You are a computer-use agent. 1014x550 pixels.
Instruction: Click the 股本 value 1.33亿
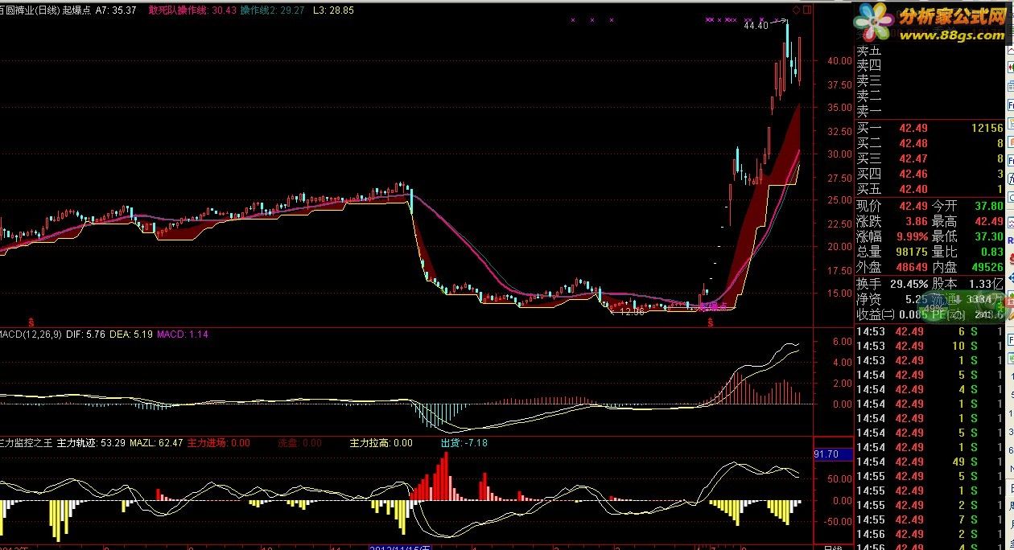click(987, 284)
